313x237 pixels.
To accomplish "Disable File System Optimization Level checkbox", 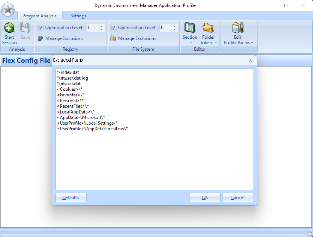I will point(114,27).
